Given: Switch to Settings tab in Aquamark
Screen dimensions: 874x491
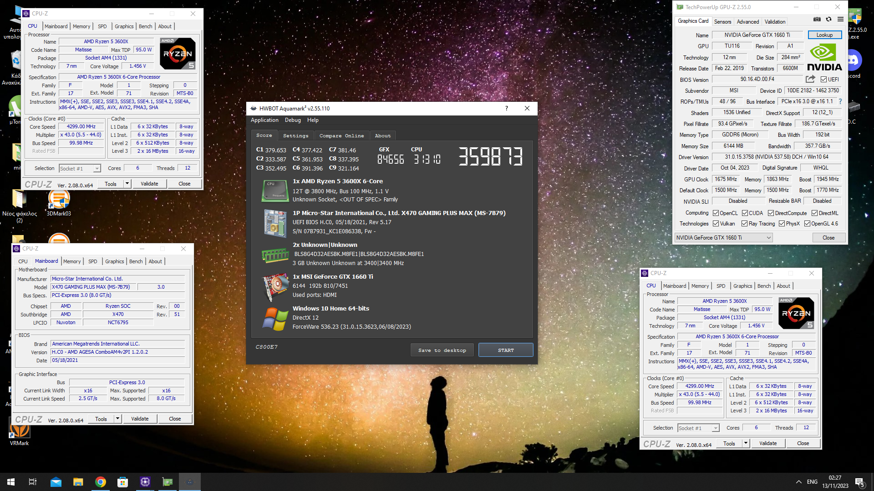Looking at the screenshot, I should 295,135.
